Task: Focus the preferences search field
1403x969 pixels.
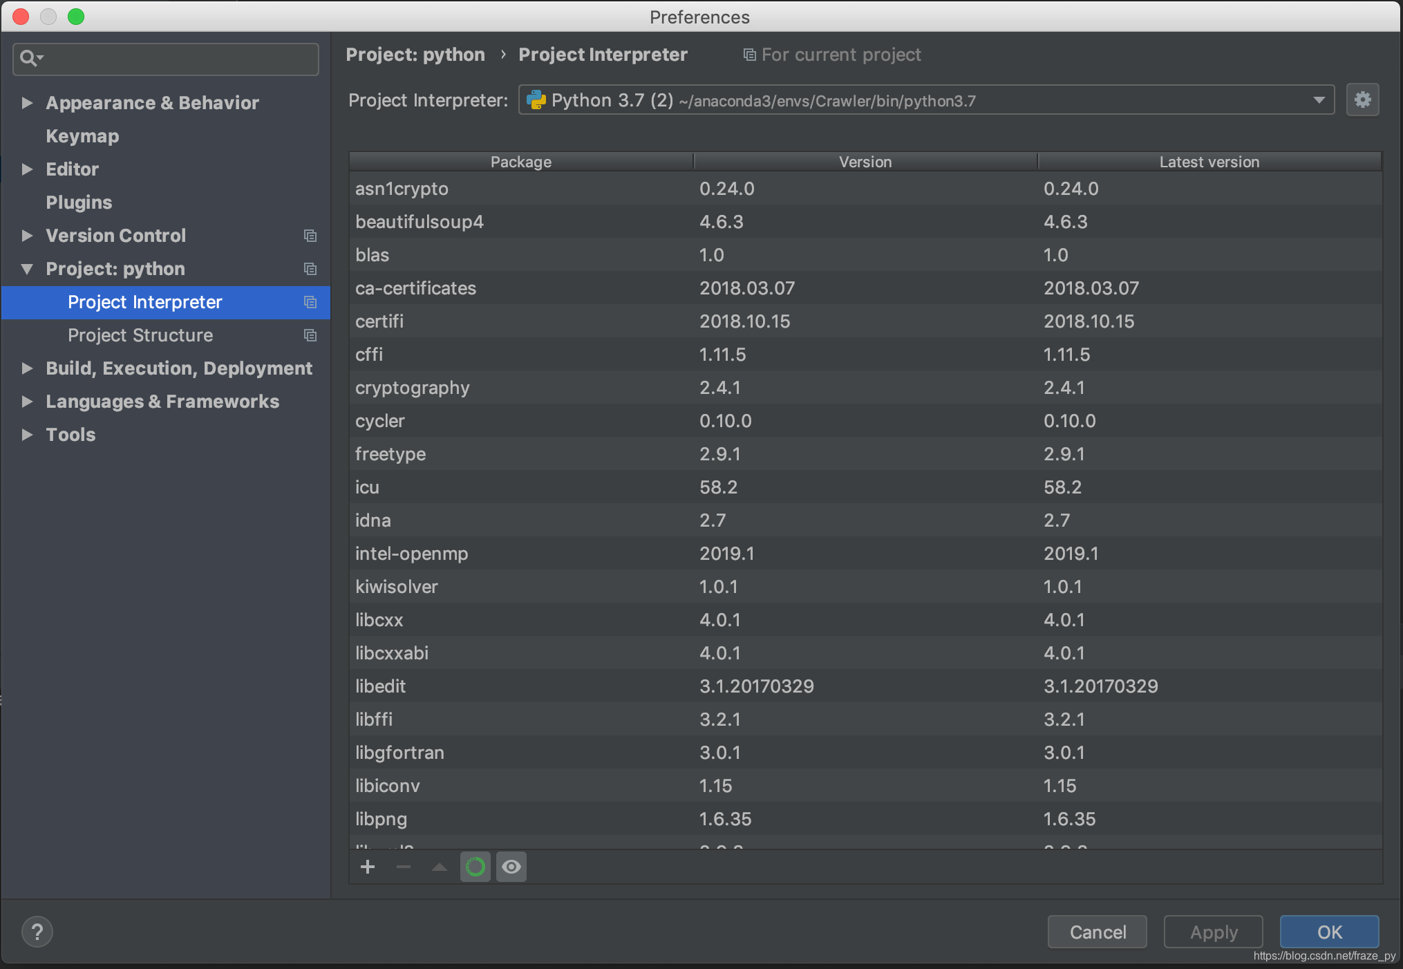Action: pos(166,59)
